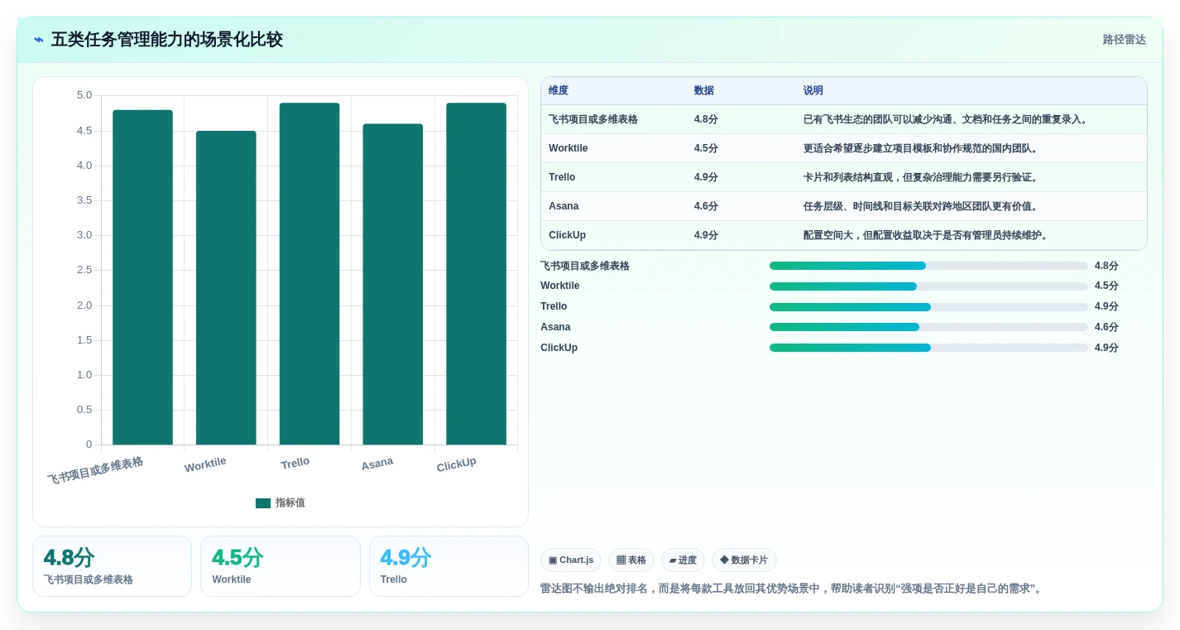1180x630 pixels.
Task: Click the ClickUp progress bar
Action: [928, 348]
